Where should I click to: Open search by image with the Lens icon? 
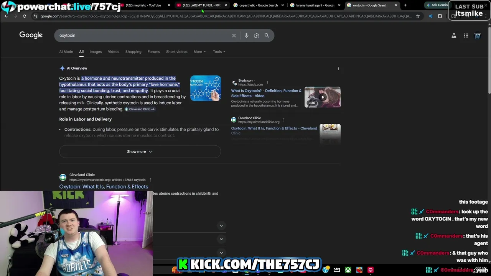(257, 35)
